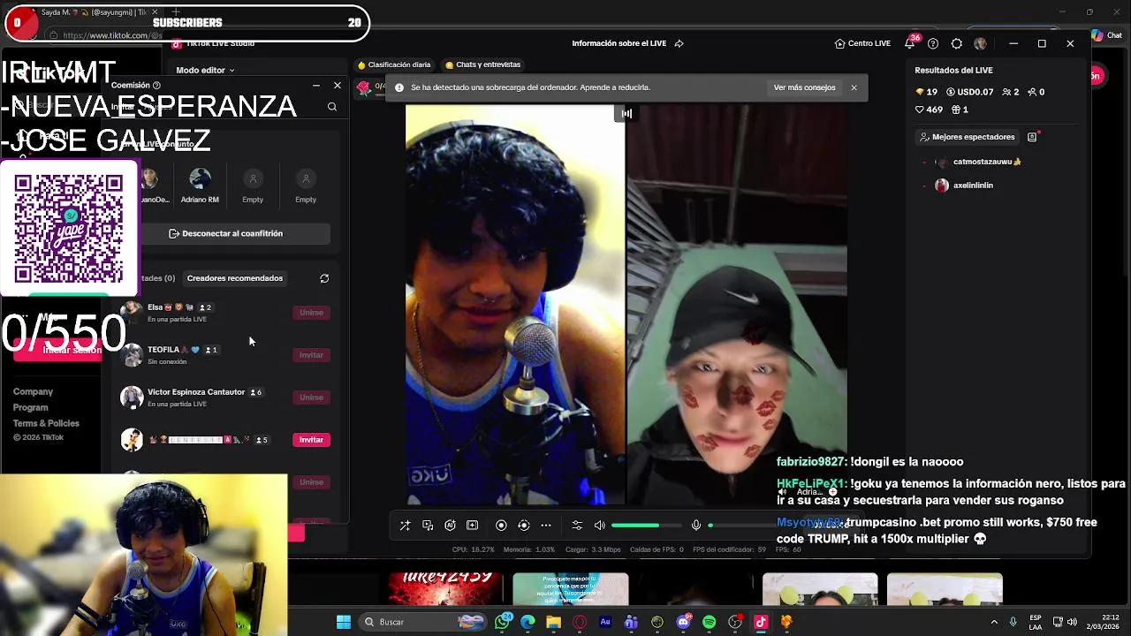Click Invitar next to TEOFILA

[311, 355]
